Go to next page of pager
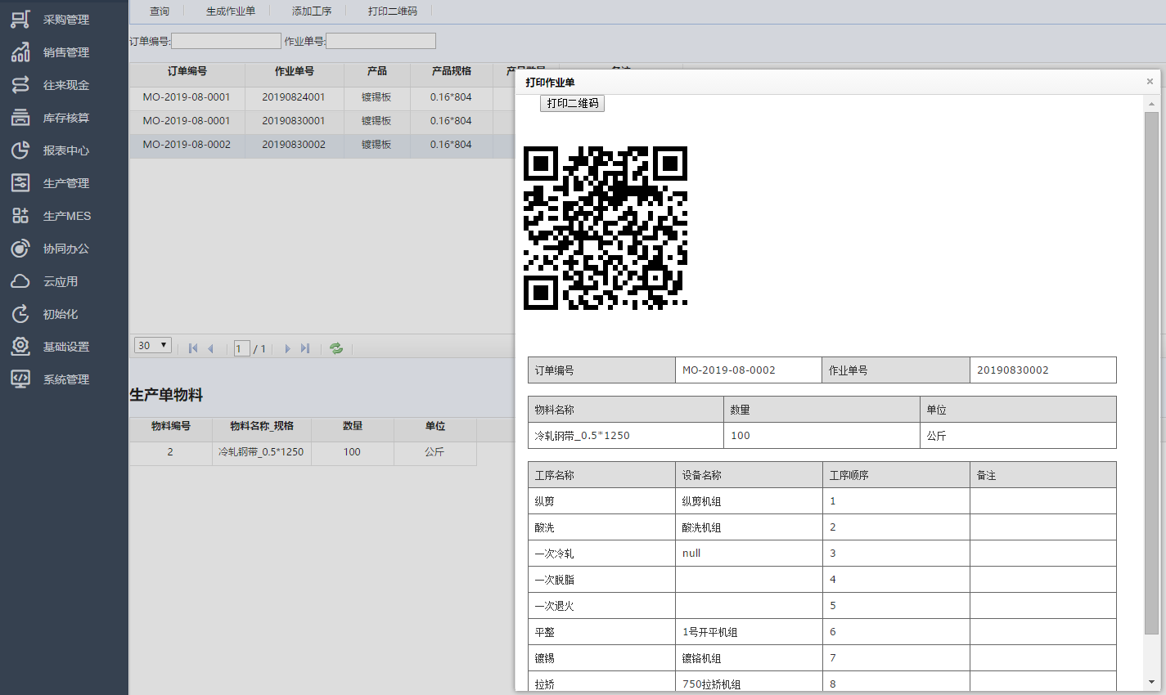Screen dimensions: 1166x695 (x=287, y=348)
